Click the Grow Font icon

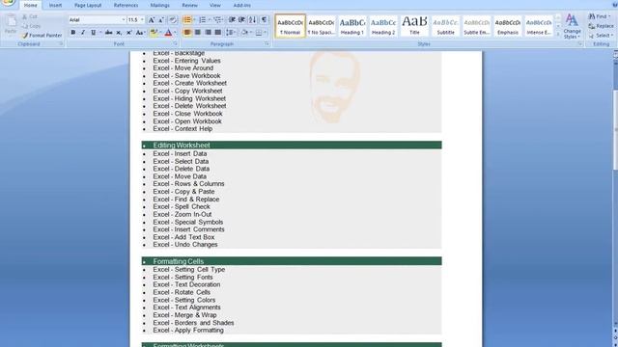pyautogui.click(x=152, y=20)
